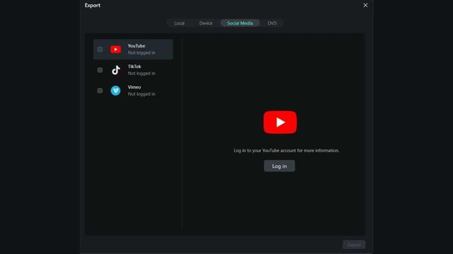Click 'Not logged in' under TikTok
Viewport: 453px width, 254px height.
142,73
